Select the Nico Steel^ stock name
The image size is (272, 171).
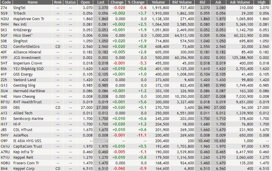(23, 35)
